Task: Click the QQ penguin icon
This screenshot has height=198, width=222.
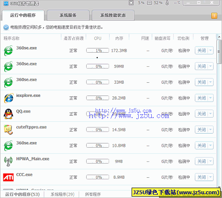Action: [x=8, y=114]
